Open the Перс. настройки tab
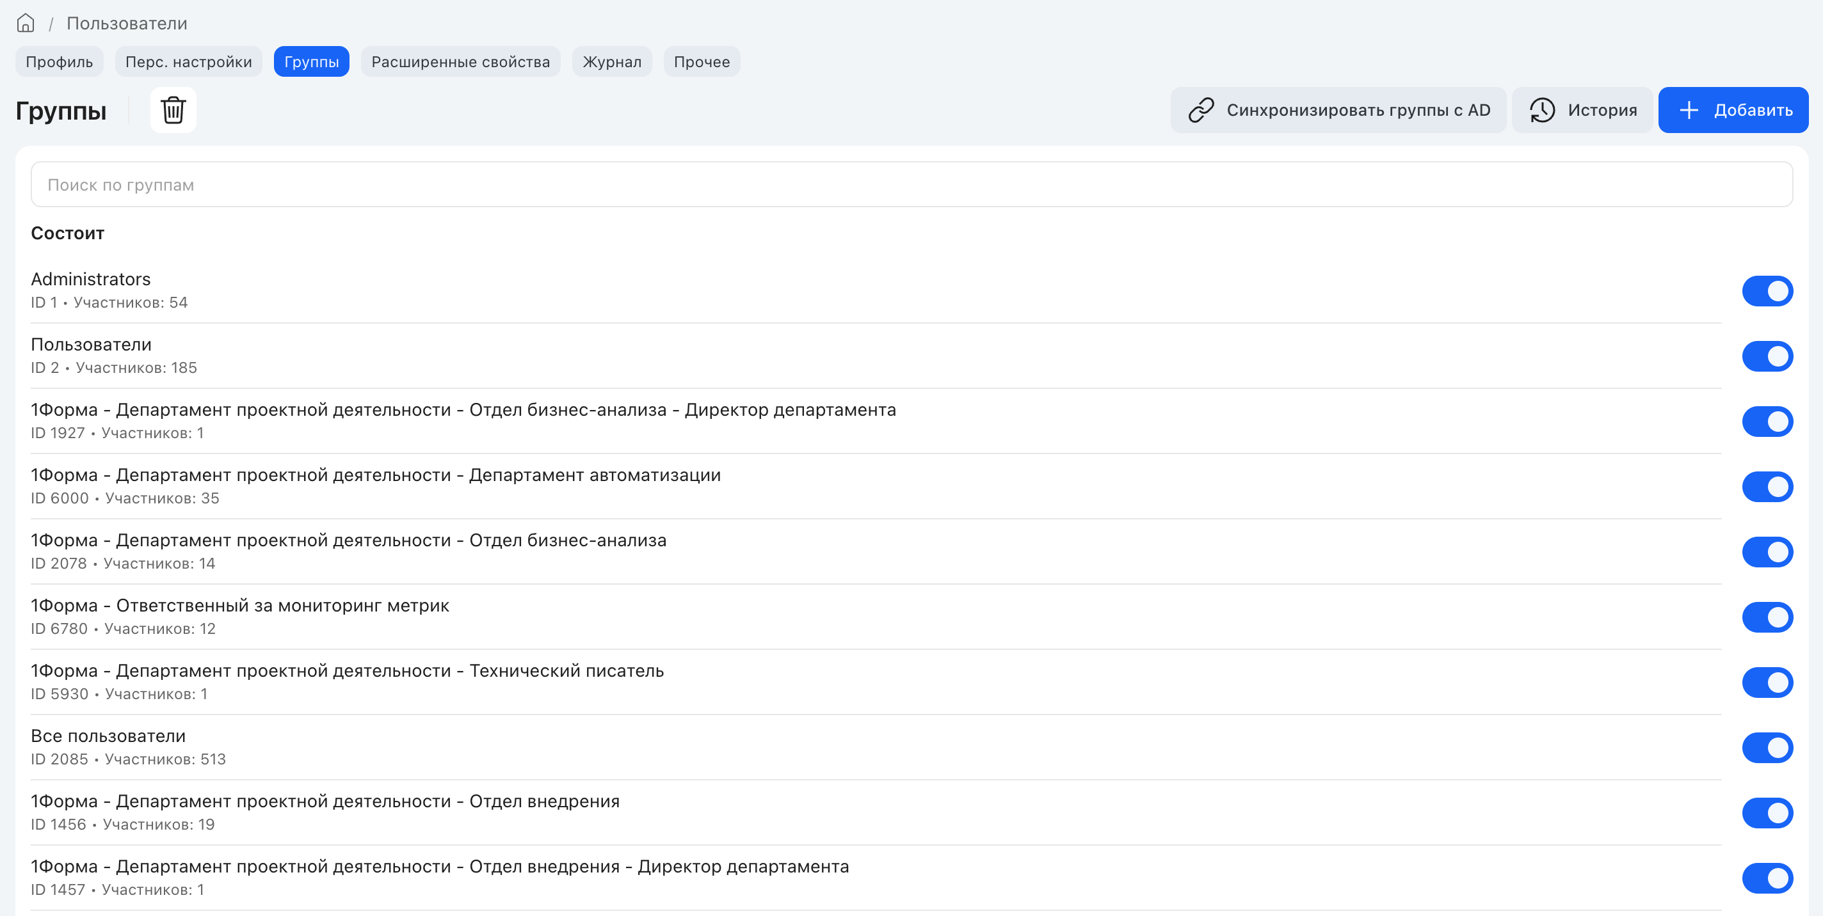The image size is (1823, 916). [x=189, y=61]
